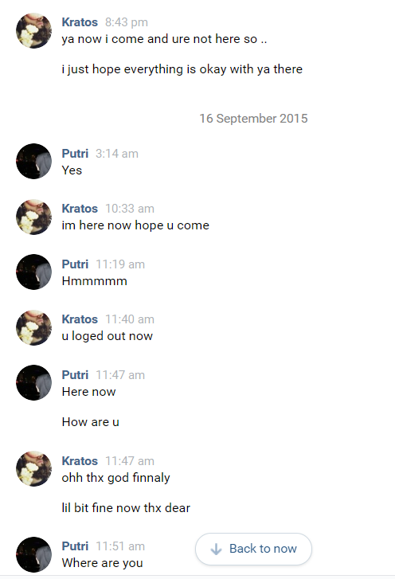Open Putri avatar at 3:14 am message
Viewport: 395px width, 579px height.
(x=34, y=162)
